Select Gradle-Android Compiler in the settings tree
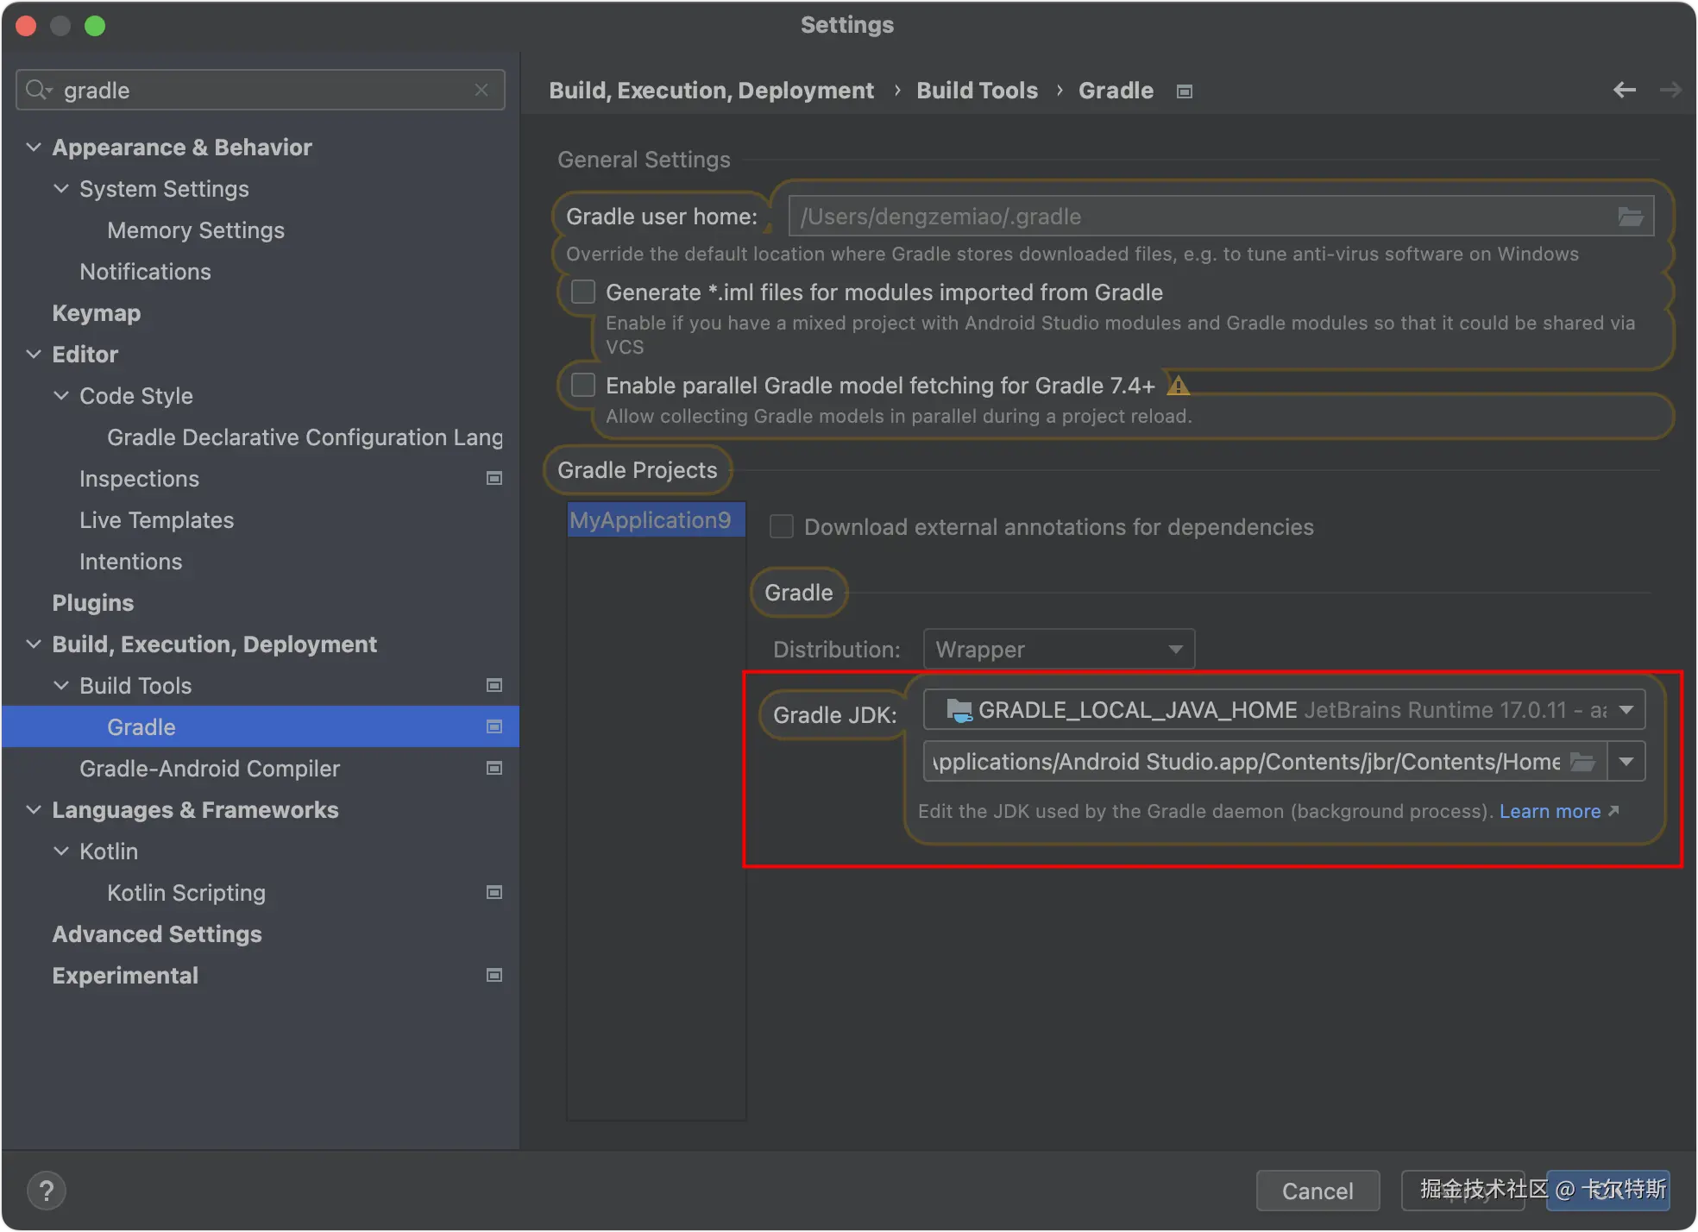Image resolution: width=1698 pixels, height=1232 pixels. [210, 769]
